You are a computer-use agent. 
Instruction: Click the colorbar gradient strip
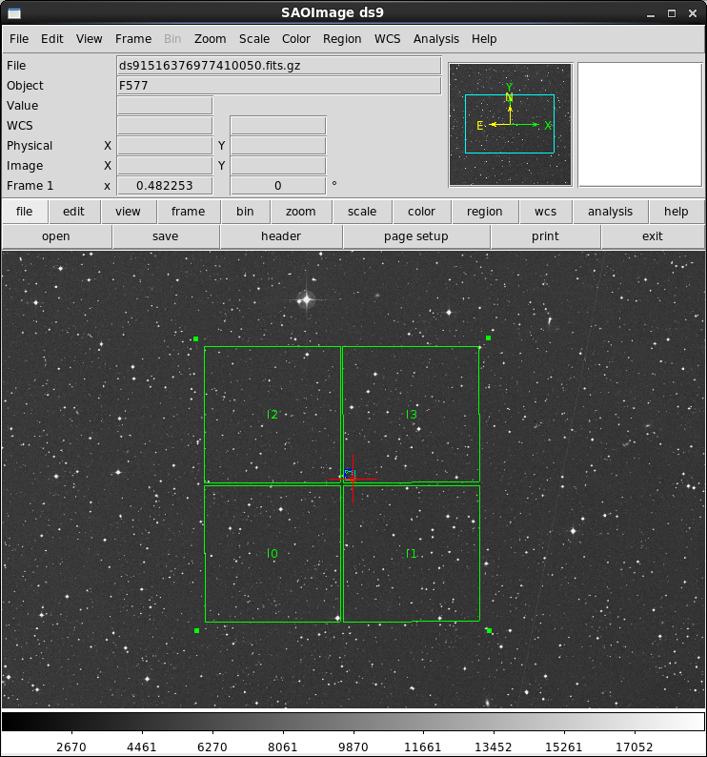coord(353,722)
